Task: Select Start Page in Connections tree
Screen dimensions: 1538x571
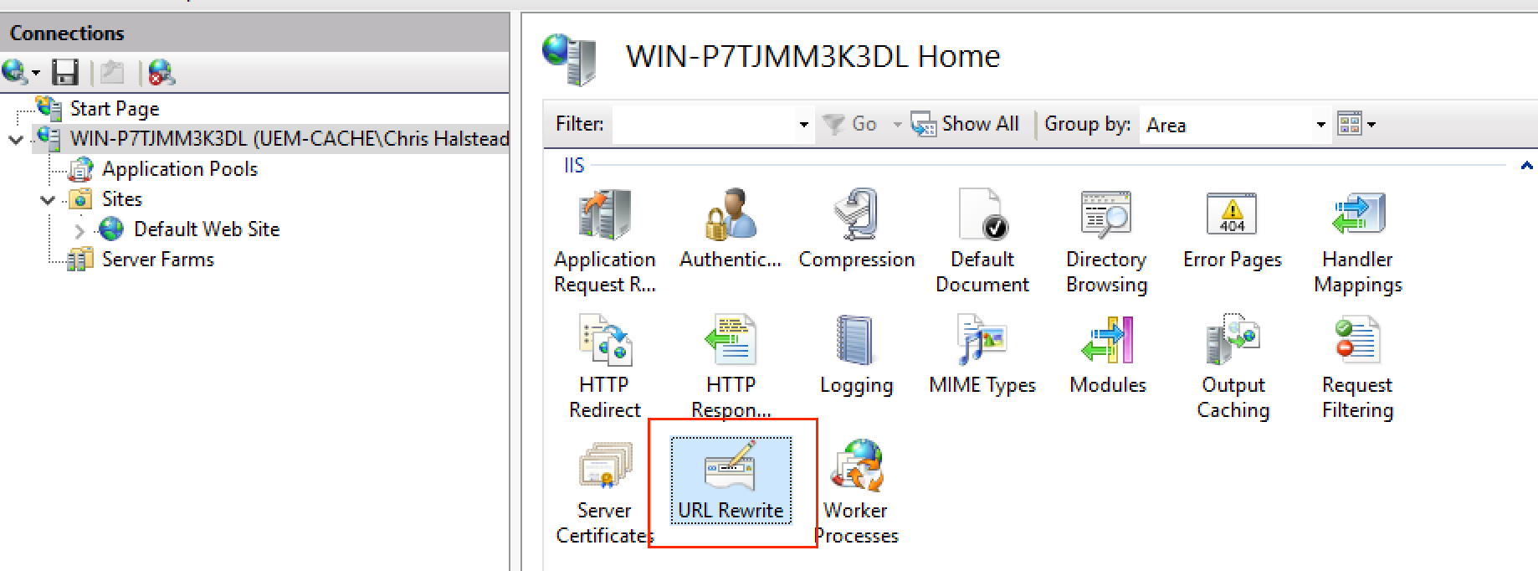Action: [x=114, y=109]
